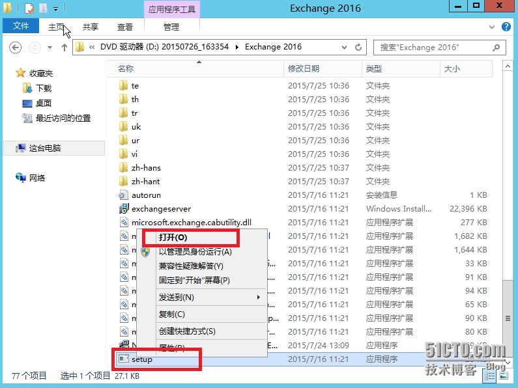Open the 文件 ribbon tab
This screenshot has width=518, height=388.
tap(21, 26)
